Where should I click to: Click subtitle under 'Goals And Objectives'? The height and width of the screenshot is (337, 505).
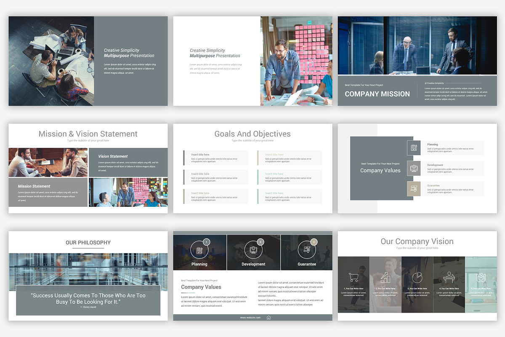[x=252, y=141]
